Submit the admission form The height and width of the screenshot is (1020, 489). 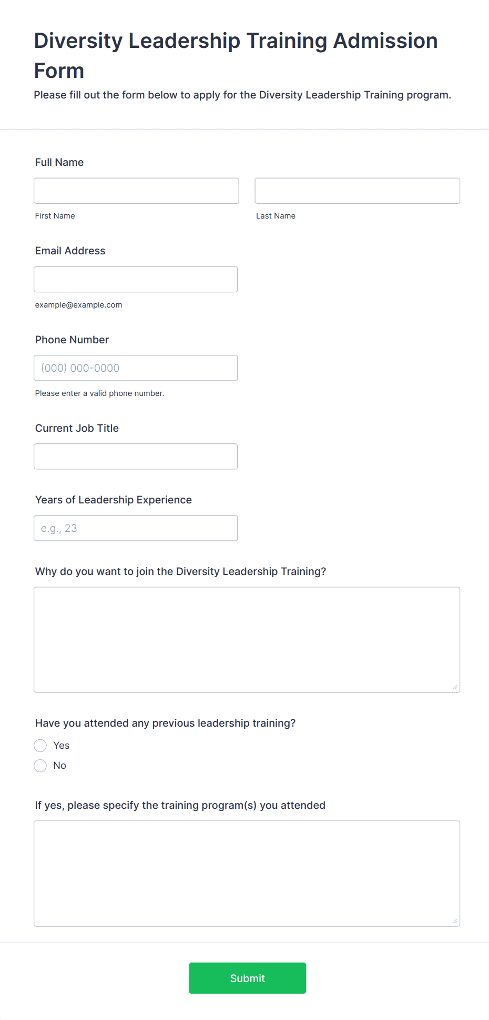[x=247, y=978]
